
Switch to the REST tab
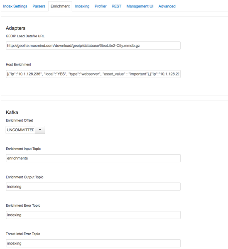coord(116,6)
